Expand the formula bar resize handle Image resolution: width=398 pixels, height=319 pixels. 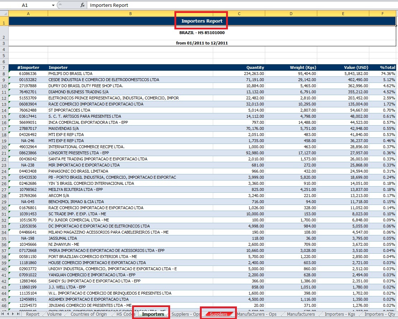(60, 5)
